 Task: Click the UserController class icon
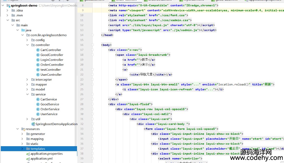click(38, 75)
